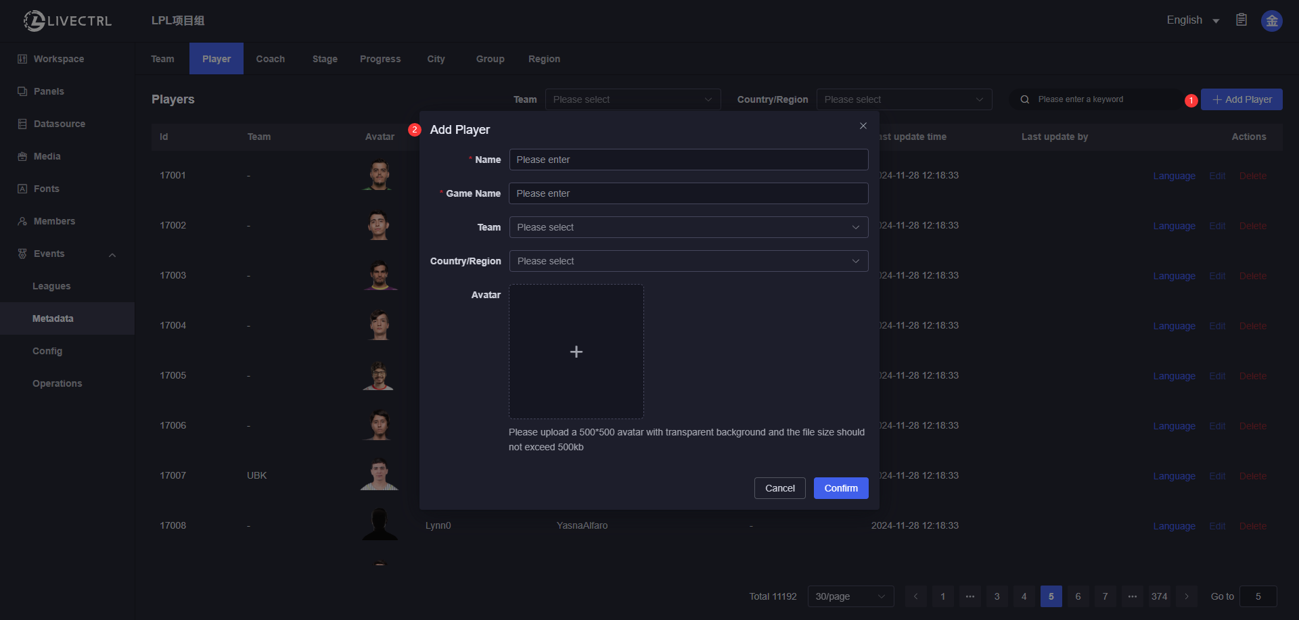Close the Add Player dialog
Viewport: 1299px width, 620px height.
pyautogui.click(x=863, y=126)
